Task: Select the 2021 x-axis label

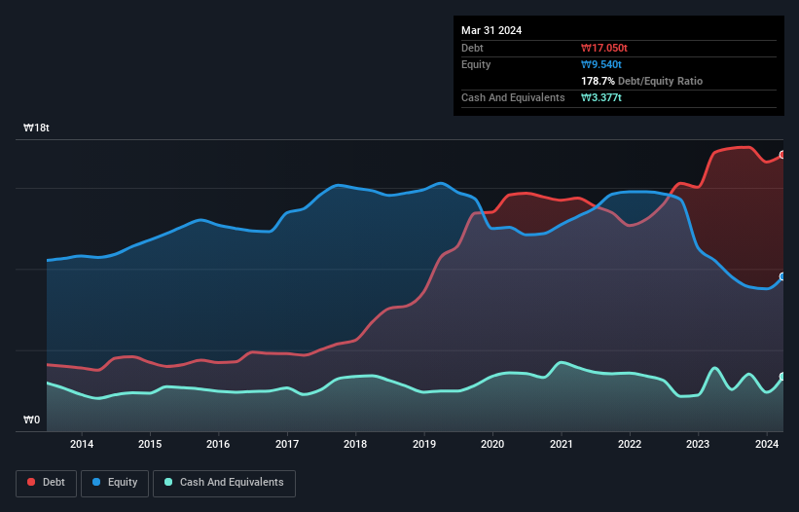Action: point(561,444)
